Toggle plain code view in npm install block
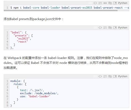Screen dimensions: 131x110 [x=95, y=3]
